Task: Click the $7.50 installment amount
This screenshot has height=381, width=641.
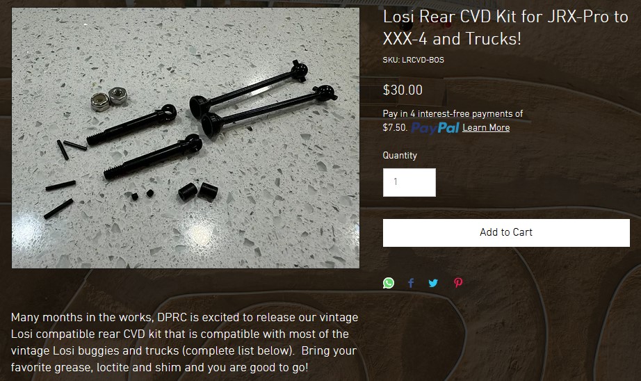Action: pos(395,127)
